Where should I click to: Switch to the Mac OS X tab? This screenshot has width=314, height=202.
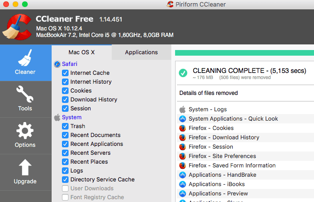click(x=82, y=52)
